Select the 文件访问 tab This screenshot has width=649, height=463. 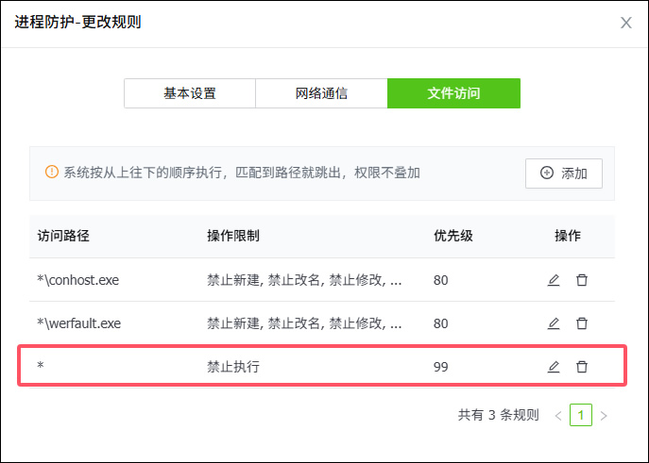[x=453, y=93]
